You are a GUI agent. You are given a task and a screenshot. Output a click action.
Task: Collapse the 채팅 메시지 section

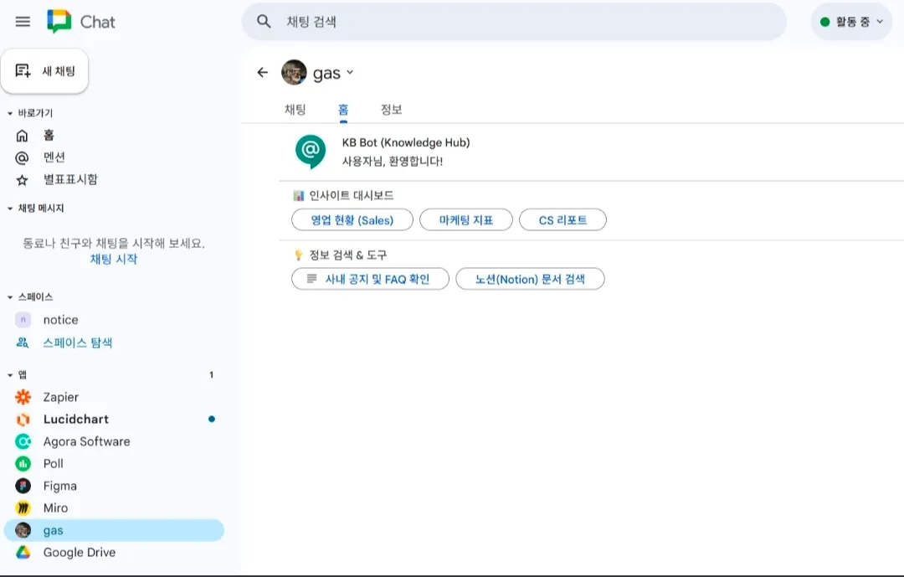pos(10,209)
